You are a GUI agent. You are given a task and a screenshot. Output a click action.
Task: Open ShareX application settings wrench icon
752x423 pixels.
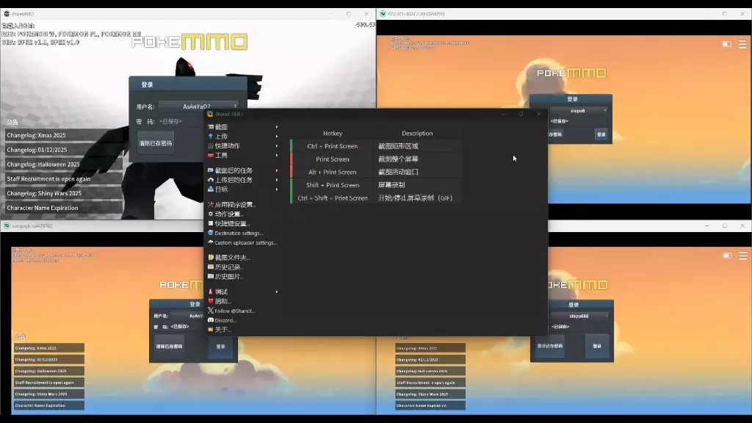[211, 204]
